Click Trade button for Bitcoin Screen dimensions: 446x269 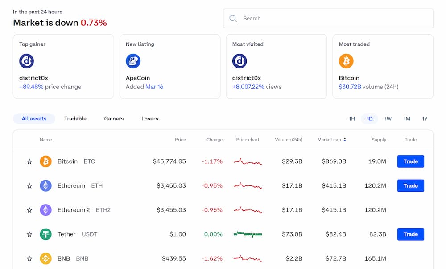tap(411, 161)
